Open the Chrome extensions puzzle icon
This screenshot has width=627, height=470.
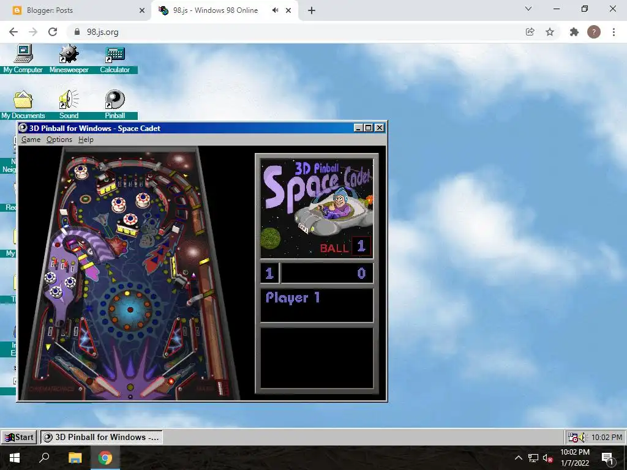574,32
